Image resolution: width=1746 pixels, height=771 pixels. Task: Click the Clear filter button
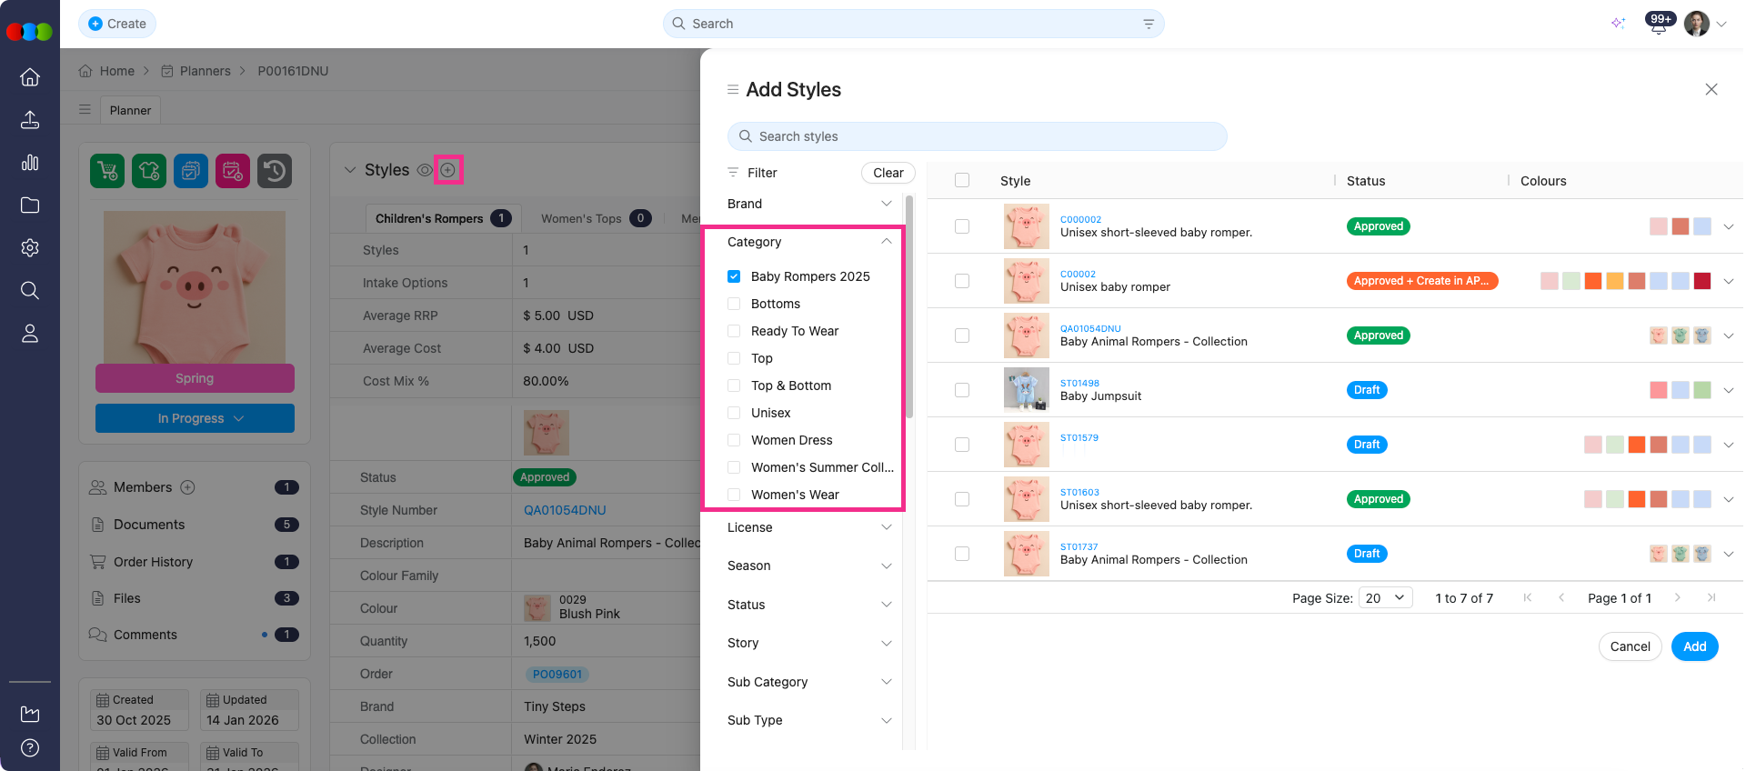(888, 173)
